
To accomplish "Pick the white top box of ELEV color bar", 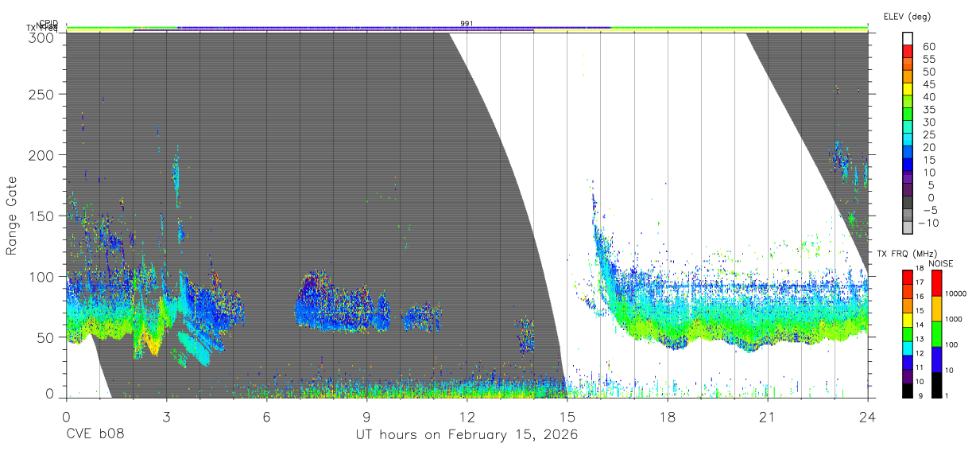I will tap(908, 38).
